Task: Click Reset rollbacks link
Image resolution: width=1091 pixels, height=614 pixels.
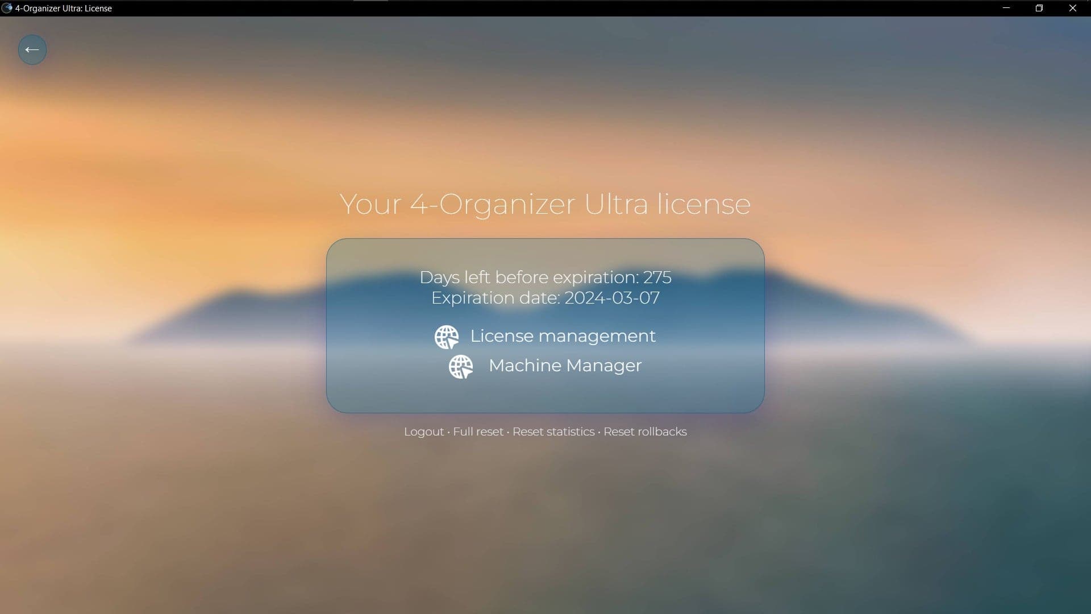Action: click(x=644, y=431)
